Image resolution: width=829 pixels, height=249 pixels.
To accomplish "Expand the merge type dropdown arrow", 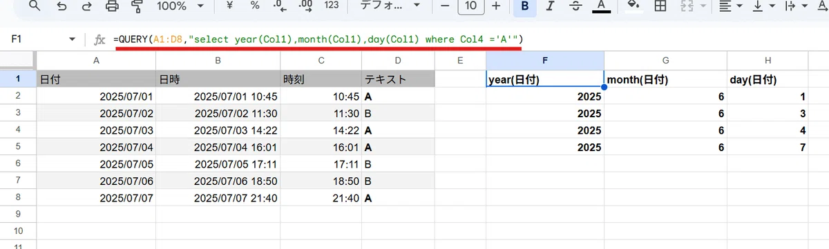I will (x=703, y=6).
